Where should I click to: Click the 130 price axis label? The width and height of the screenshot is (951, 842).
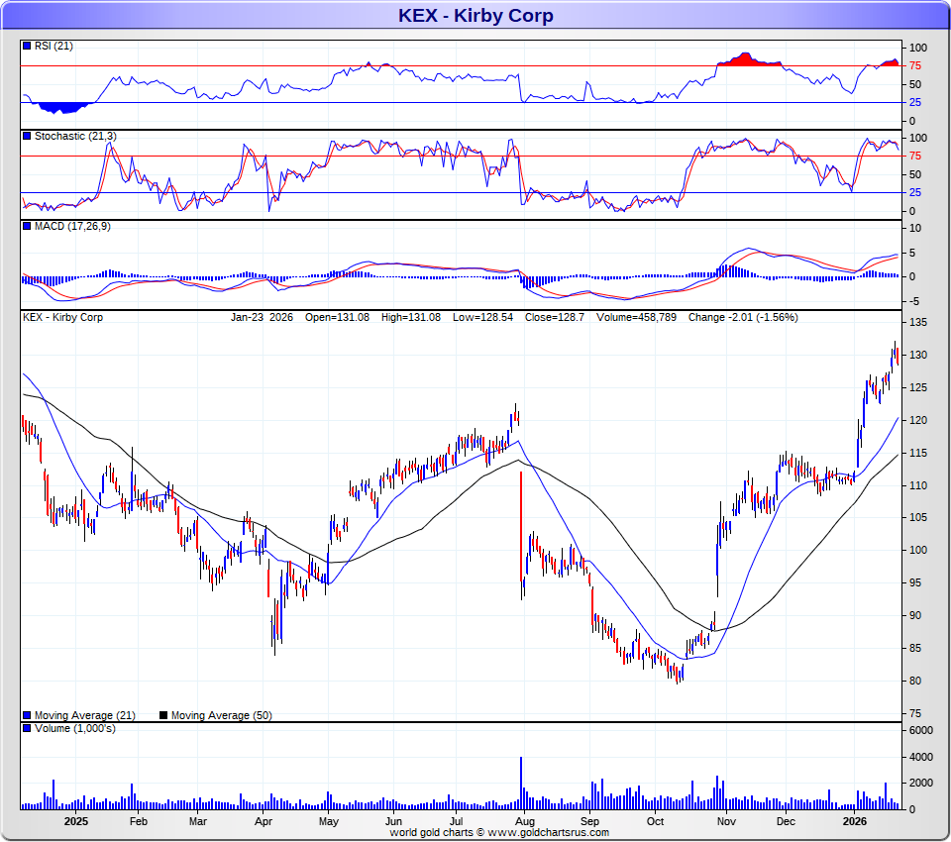(x=918, y=355)
